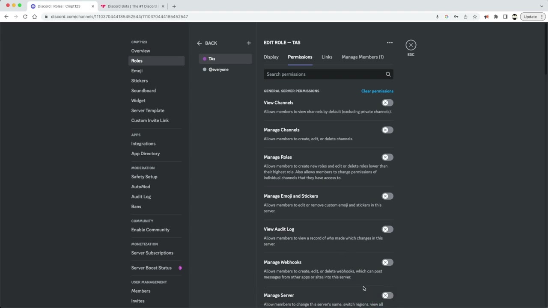Viewport: 548px width, 308px height.
Task: Click the back arrow beside BACK
Action: [199, 43]
